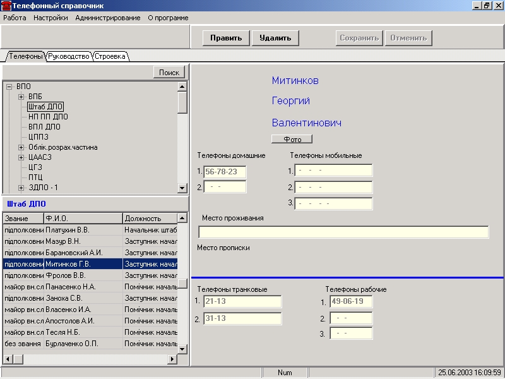Click second mobile phone field
This screenshot has width=505, height=379.
333,187
